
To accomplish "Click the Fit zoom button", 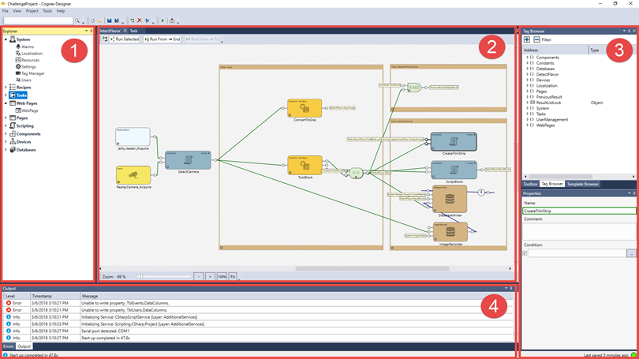I will (233, 277).
